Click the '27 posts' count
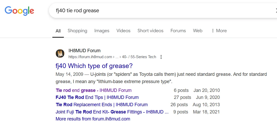277x128 pixels. pyautogui.click(x=182, y=97)
